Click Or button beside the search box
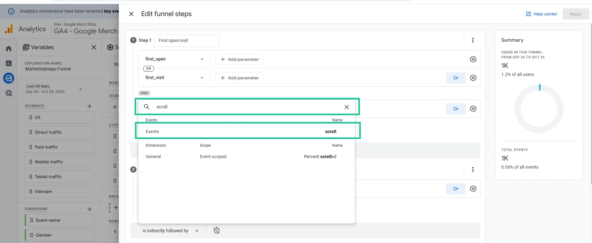The height and width of the screenshot is (243, 592). coord(456,109)
